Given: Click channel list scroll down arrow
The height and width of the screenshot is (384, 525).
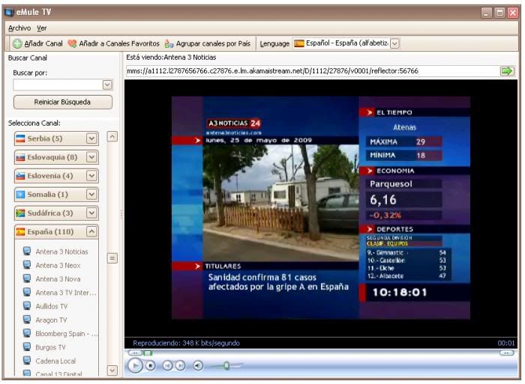Looking at the screenshot, I should coord(112,370).
